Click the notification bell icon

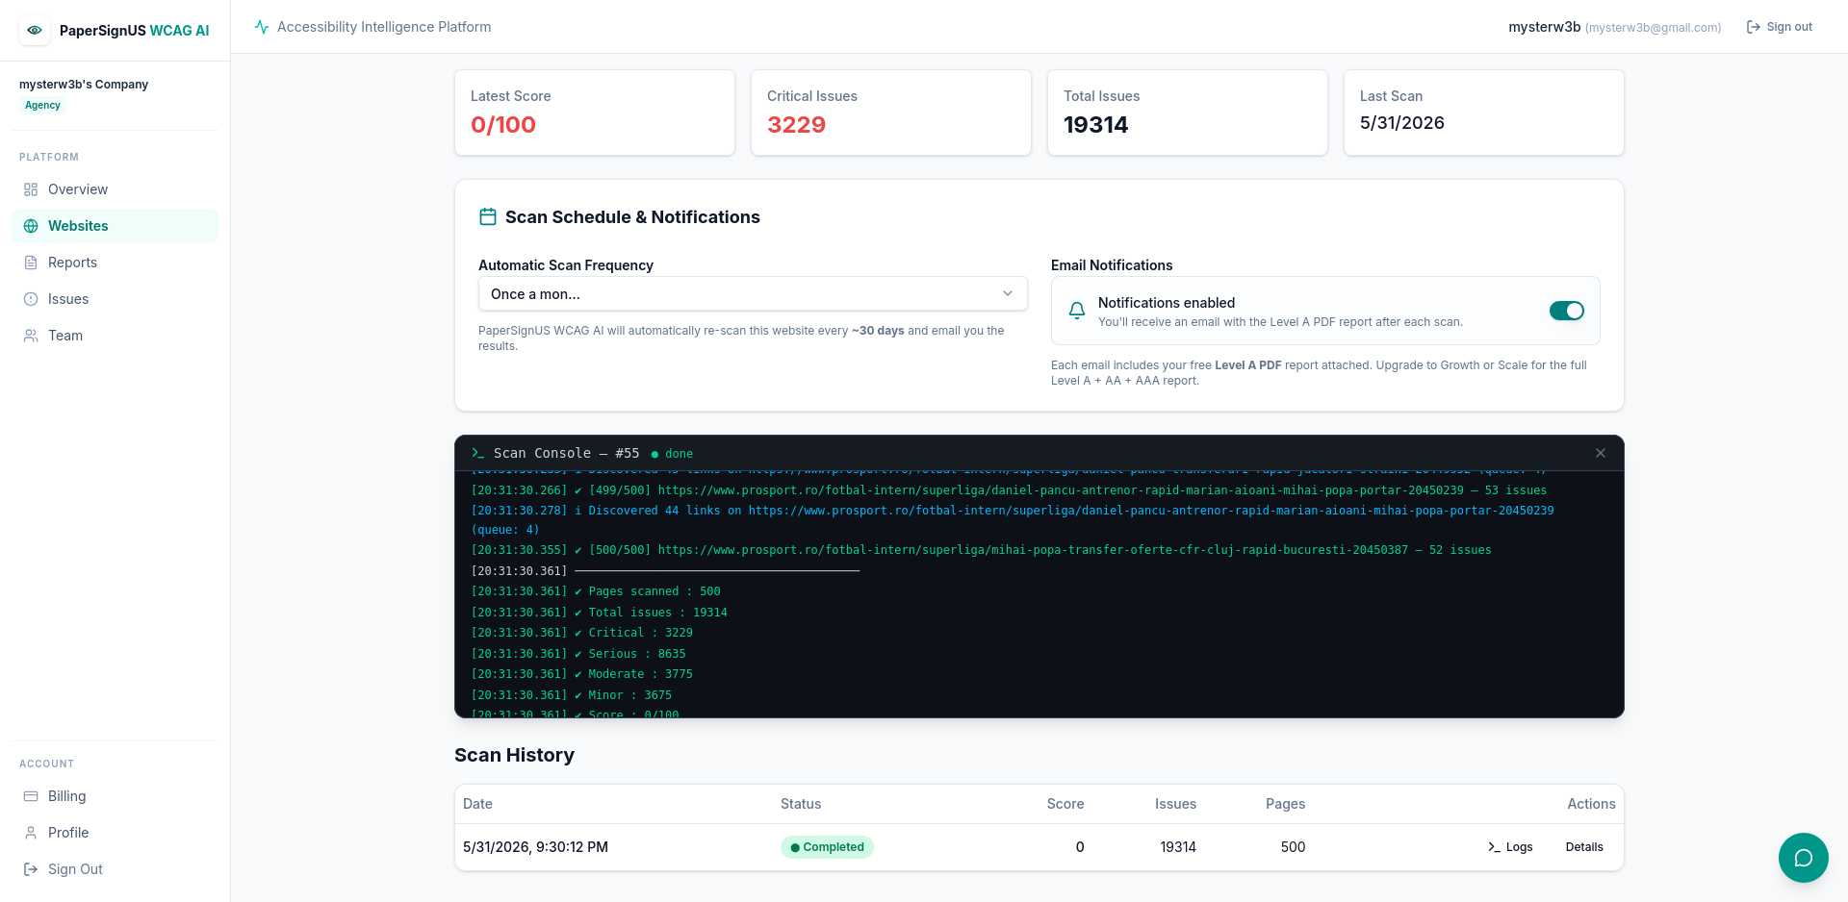click(1077, 311)
